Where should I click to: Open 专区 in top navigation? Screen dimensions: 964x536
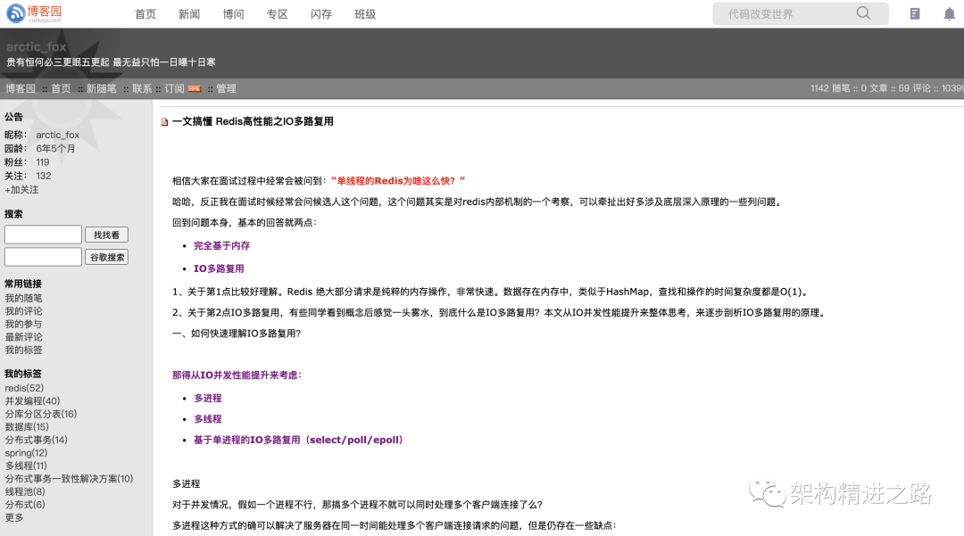(278, 14)
